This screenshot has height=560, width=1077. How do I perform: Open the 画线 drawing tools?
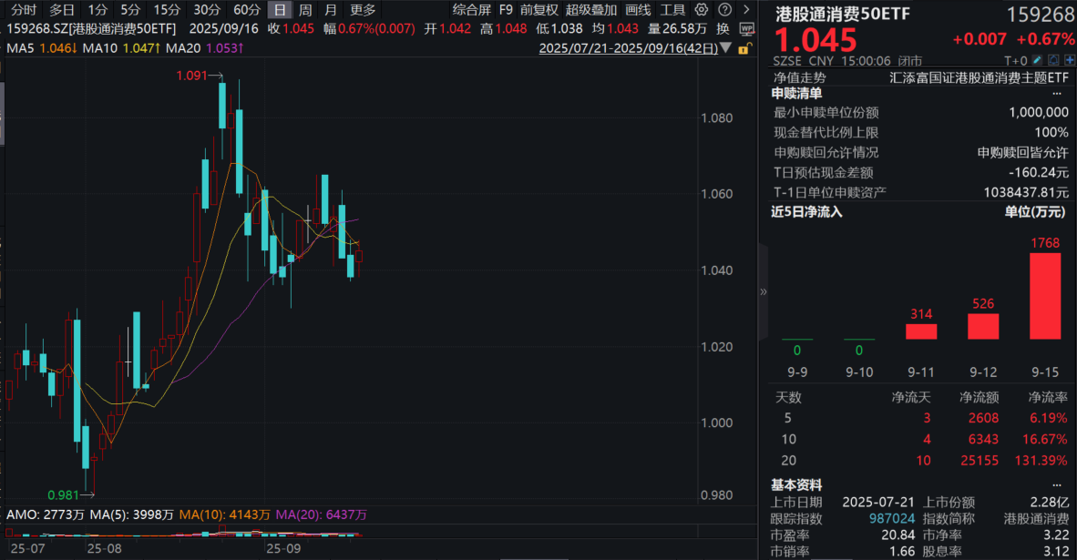[x=638, y=10]
